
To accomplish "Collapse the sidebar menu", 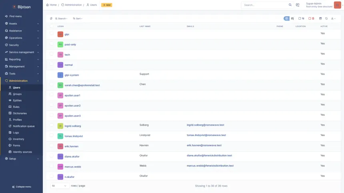I will coord(22,187).
